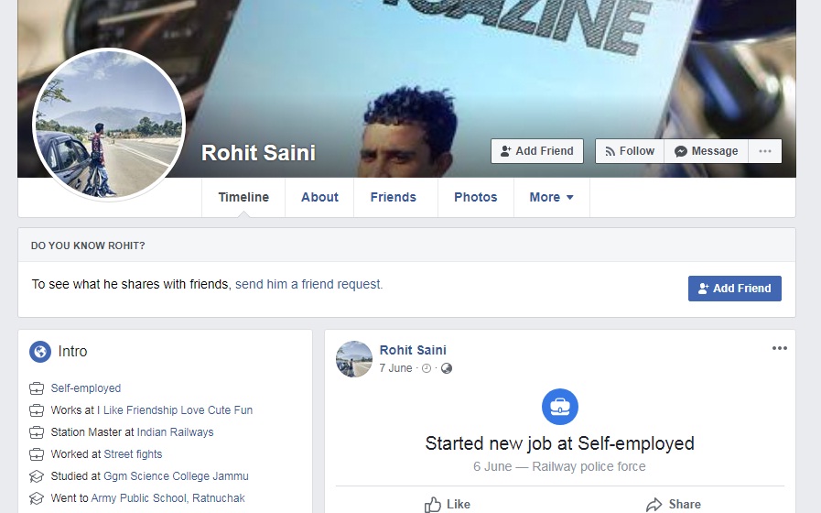Click graduation cap icon beside Army Public School
The width and height of the screenshot is (821, 513).
click(x=37, y=499)
